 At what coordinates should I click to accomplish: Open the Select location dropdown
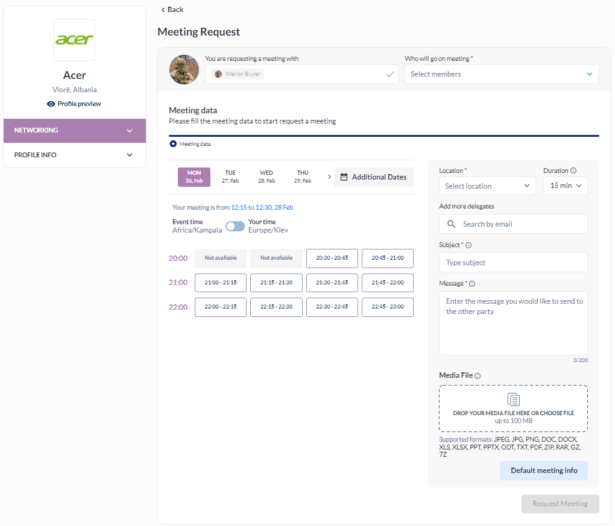click(487, 186)
